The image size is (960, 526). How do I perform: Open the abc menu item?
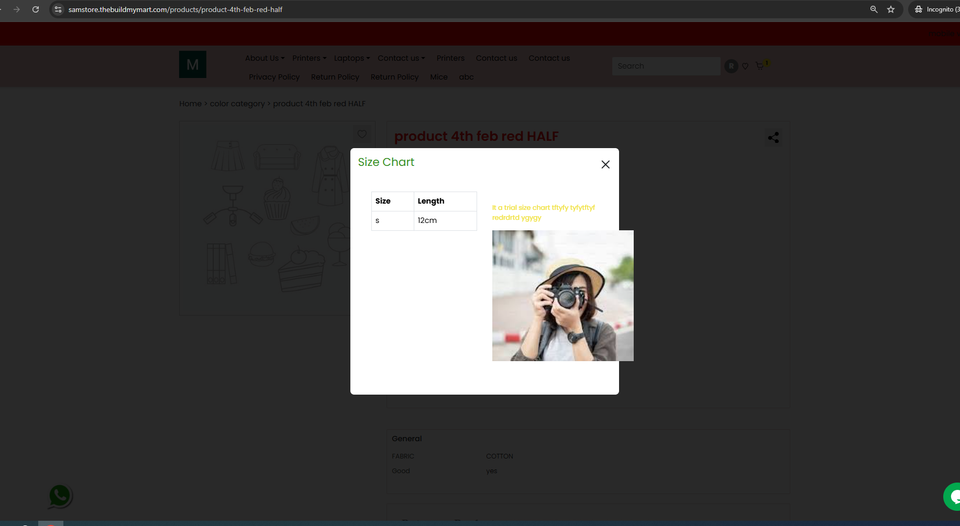(x=467, y=77)
